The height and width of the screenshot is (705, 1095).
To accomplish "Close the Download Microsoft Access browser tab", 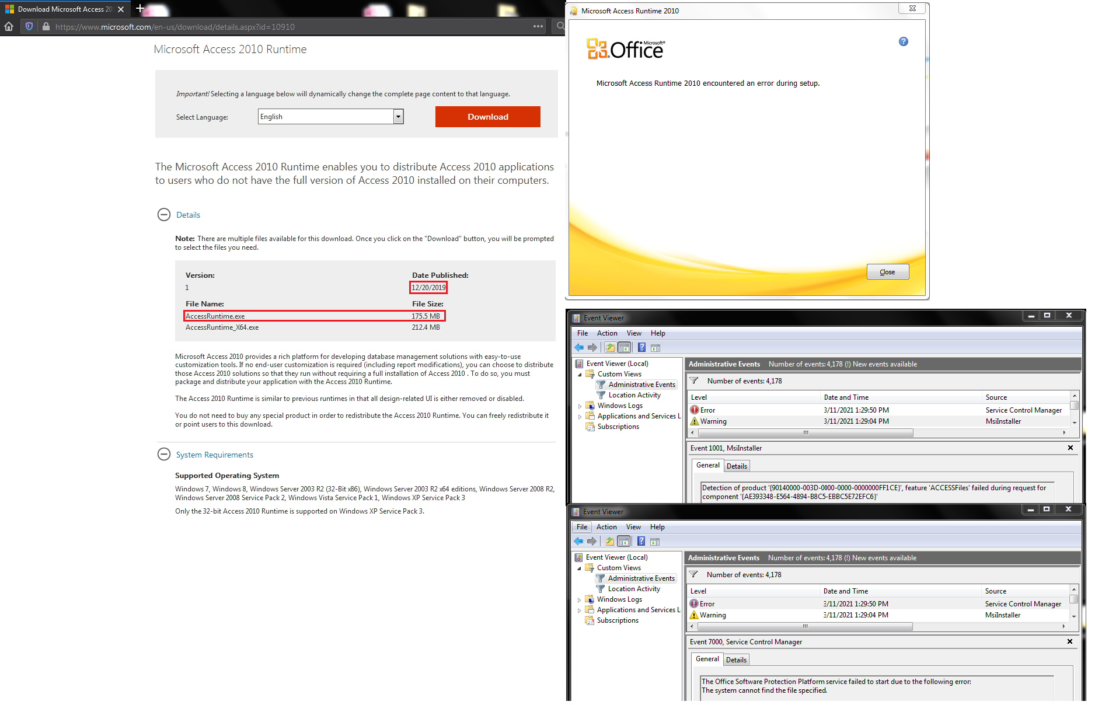I will tap(121, 9).
